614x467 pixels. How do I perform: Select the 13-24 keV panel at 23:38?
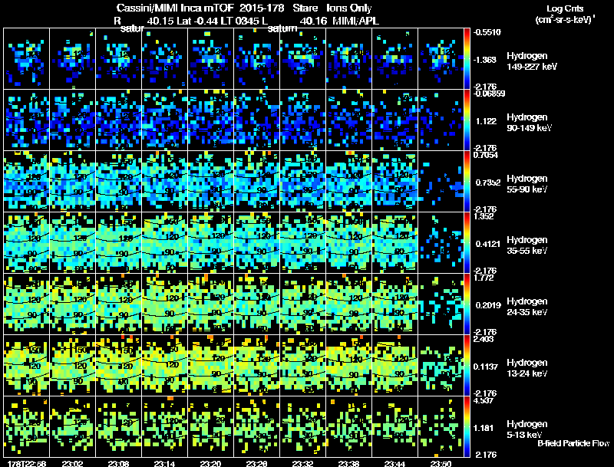pos(349,365)
